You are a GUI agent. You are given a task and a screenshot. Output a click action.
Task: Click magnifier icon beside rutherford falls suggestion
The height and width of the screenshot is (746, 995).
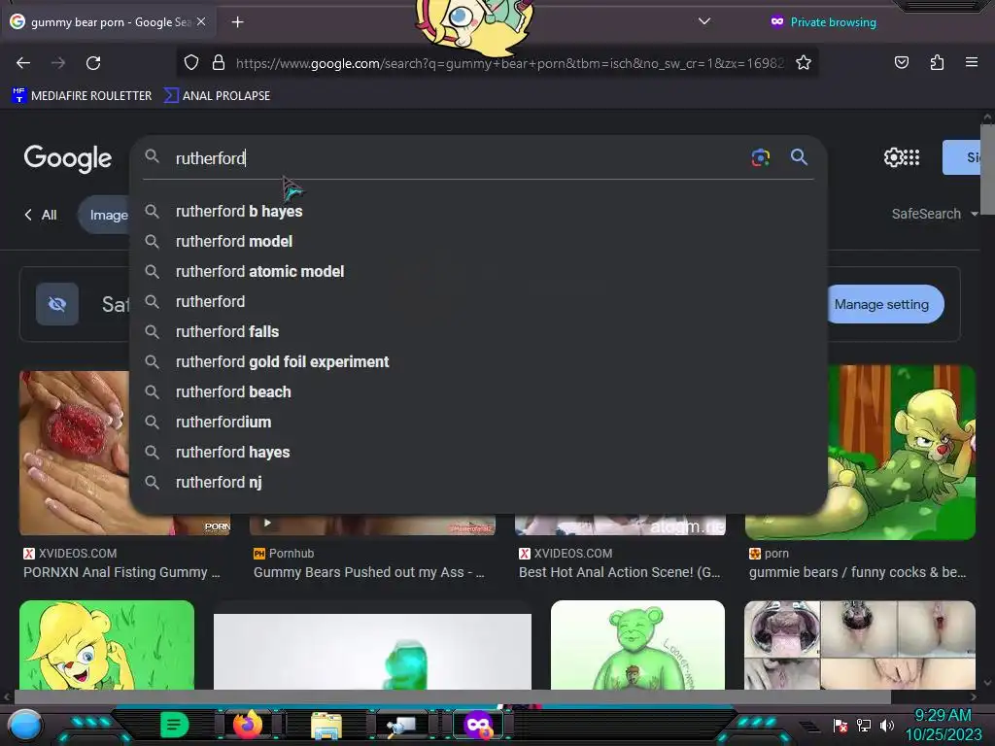tap(152, 331)
